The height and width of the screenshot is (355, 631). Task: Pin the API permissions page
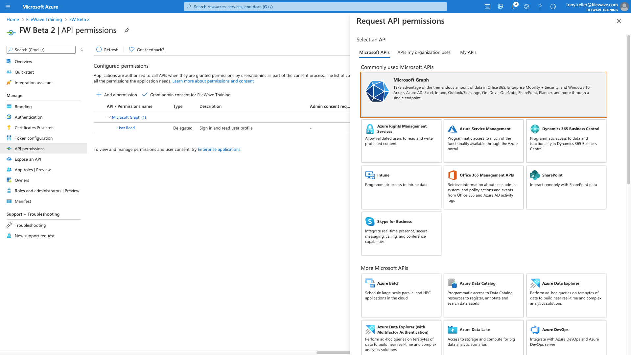coord(127,30)
